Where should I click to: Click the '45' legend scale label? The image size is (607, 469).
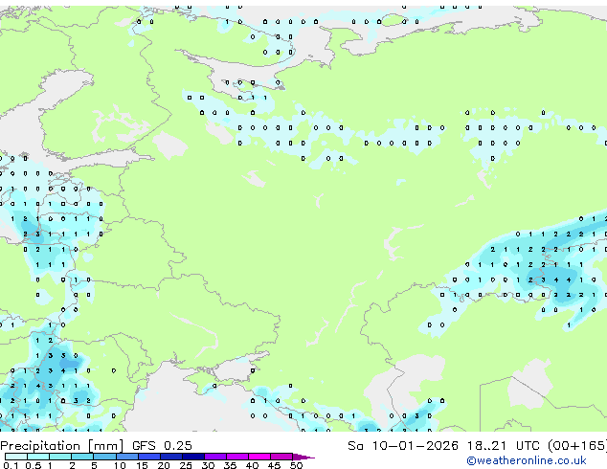click(x=274, y=465)
